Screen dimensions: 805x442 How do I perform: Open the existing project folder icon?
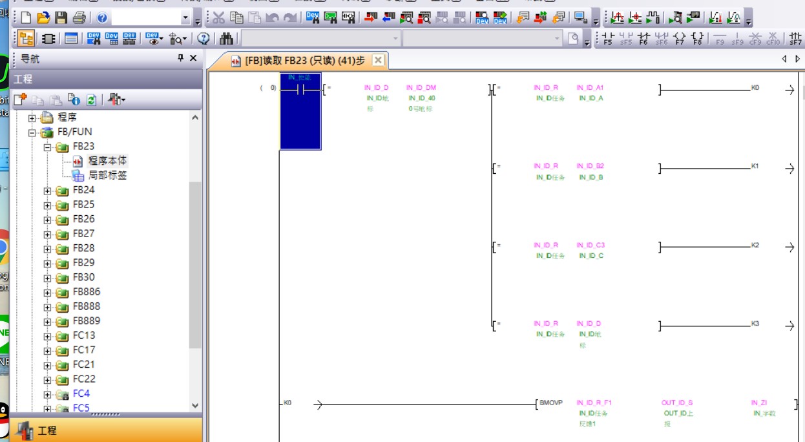[x=43, y=17]
